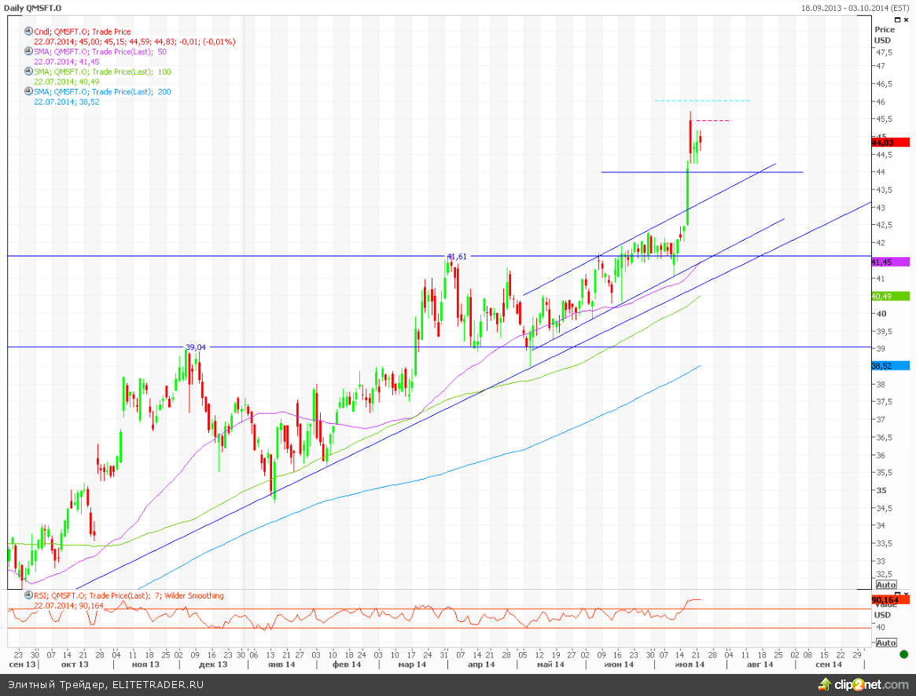Open the SMA 100 legend label
The width and height of the screenshot is (916, 696).
click(102, 72)
